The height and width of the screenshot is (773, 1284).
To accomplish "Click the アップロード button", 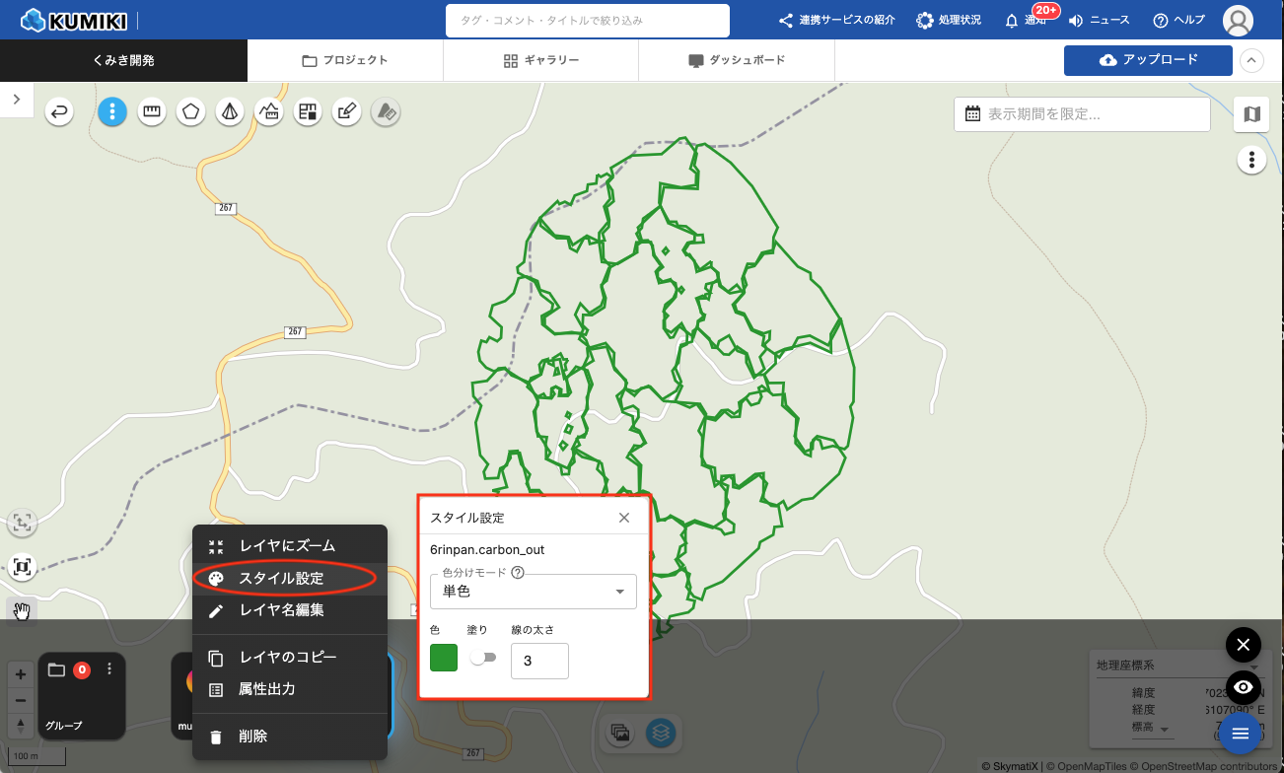I will (x=1148, y=60).
